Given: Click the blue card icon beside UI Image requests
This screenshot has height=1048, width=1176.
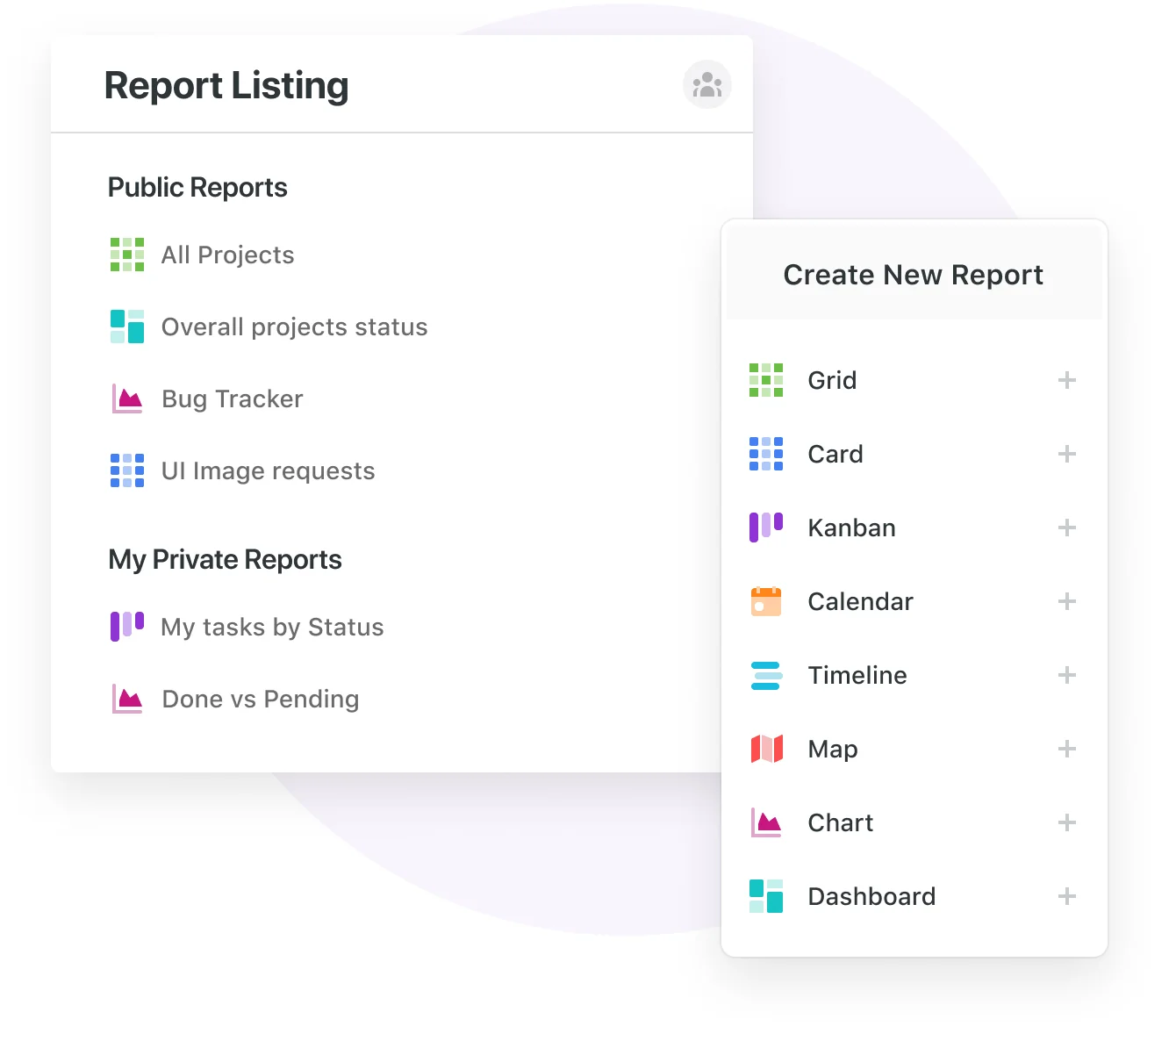Looking at the screenshot, I should (x=127, y=470).
